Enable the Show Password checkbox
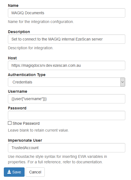Image resolution: width=131 pixels, height=180 pixels. (x=10, y=123)
